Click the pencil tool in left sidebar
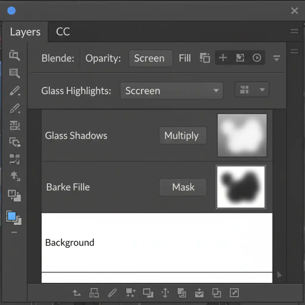Viewport: 305px width, 305px height. click(x=15, y=91)
